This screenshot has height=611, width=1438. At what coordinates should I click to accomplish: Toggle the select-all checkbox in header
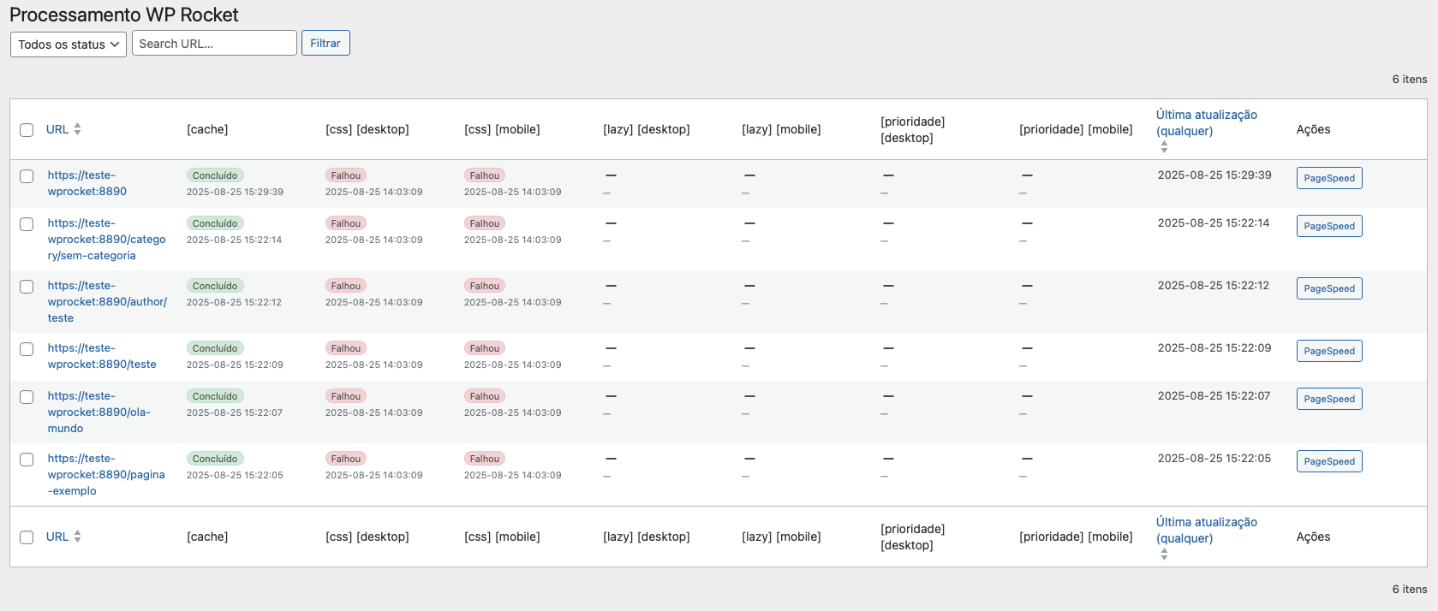27,130
